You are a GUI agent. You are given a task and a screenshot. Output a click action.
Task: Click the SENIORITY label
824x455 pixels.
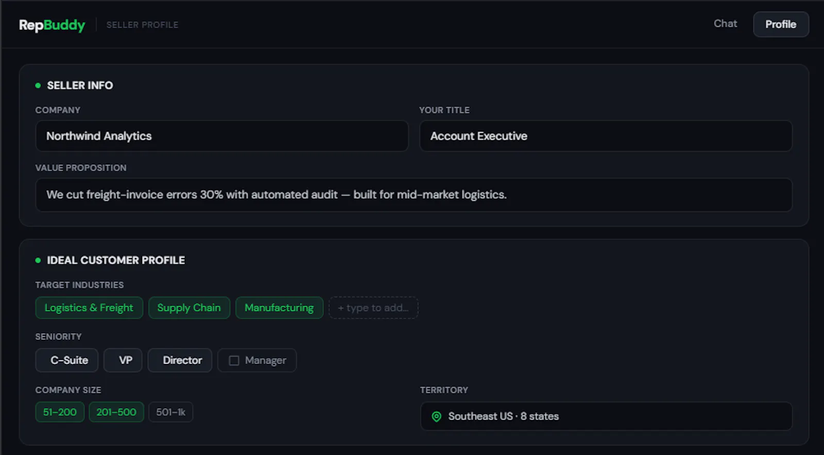point(58,337)
